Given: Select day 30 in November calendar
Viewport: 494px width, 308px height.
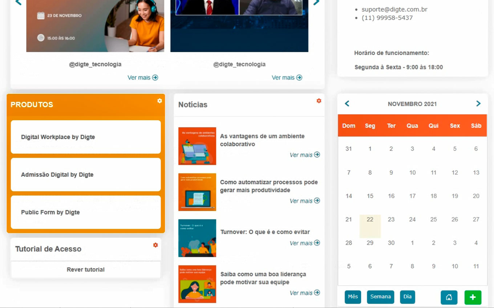Looking at the screenshot, I should click(x=391, y=243).
